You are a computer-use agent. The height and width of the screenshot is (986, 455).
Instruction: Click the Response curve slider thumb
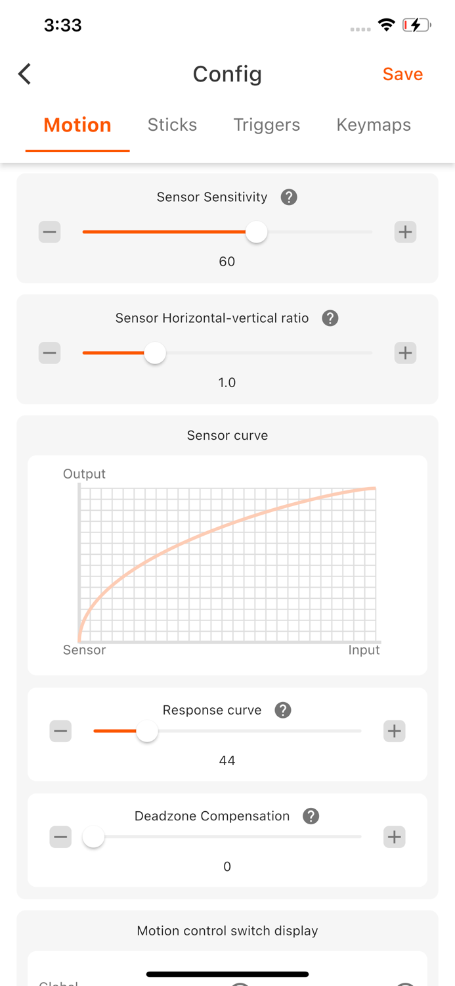pyautogui.click(x=147, y=731)
